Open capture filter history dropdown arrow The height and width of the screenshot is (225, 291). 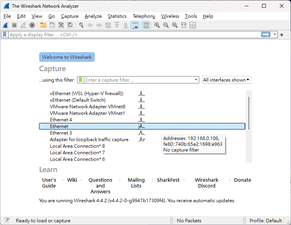point(196,80)
